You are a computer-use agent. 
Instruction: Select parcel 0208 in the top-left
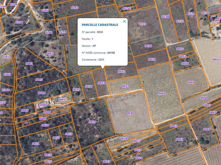point(19,22)
